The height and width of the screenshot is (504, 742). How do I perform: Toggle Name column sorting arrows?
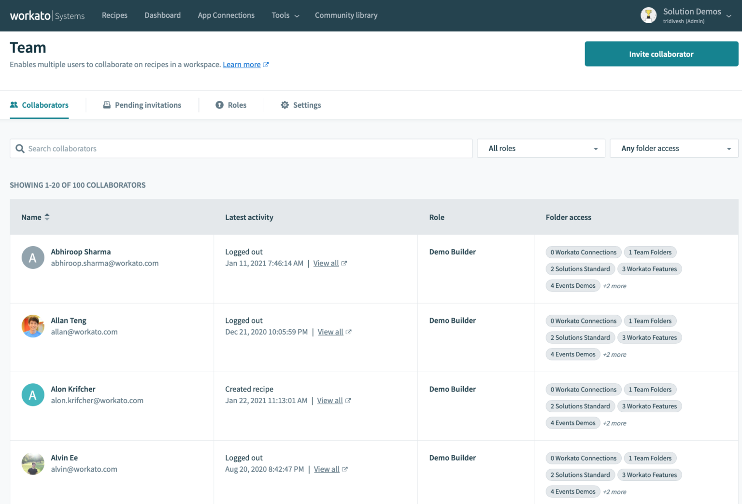[x=47, y=217]
